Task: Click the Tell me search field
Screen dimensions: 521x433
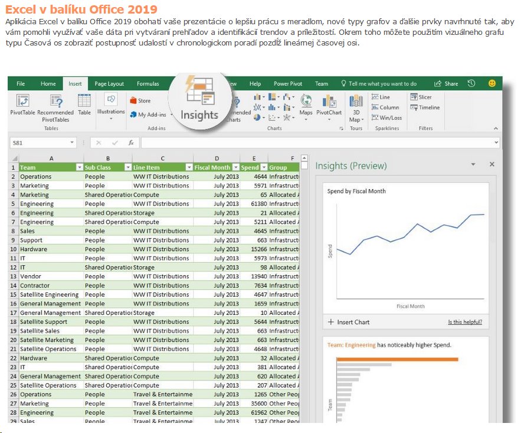Action: pos(382,84)
